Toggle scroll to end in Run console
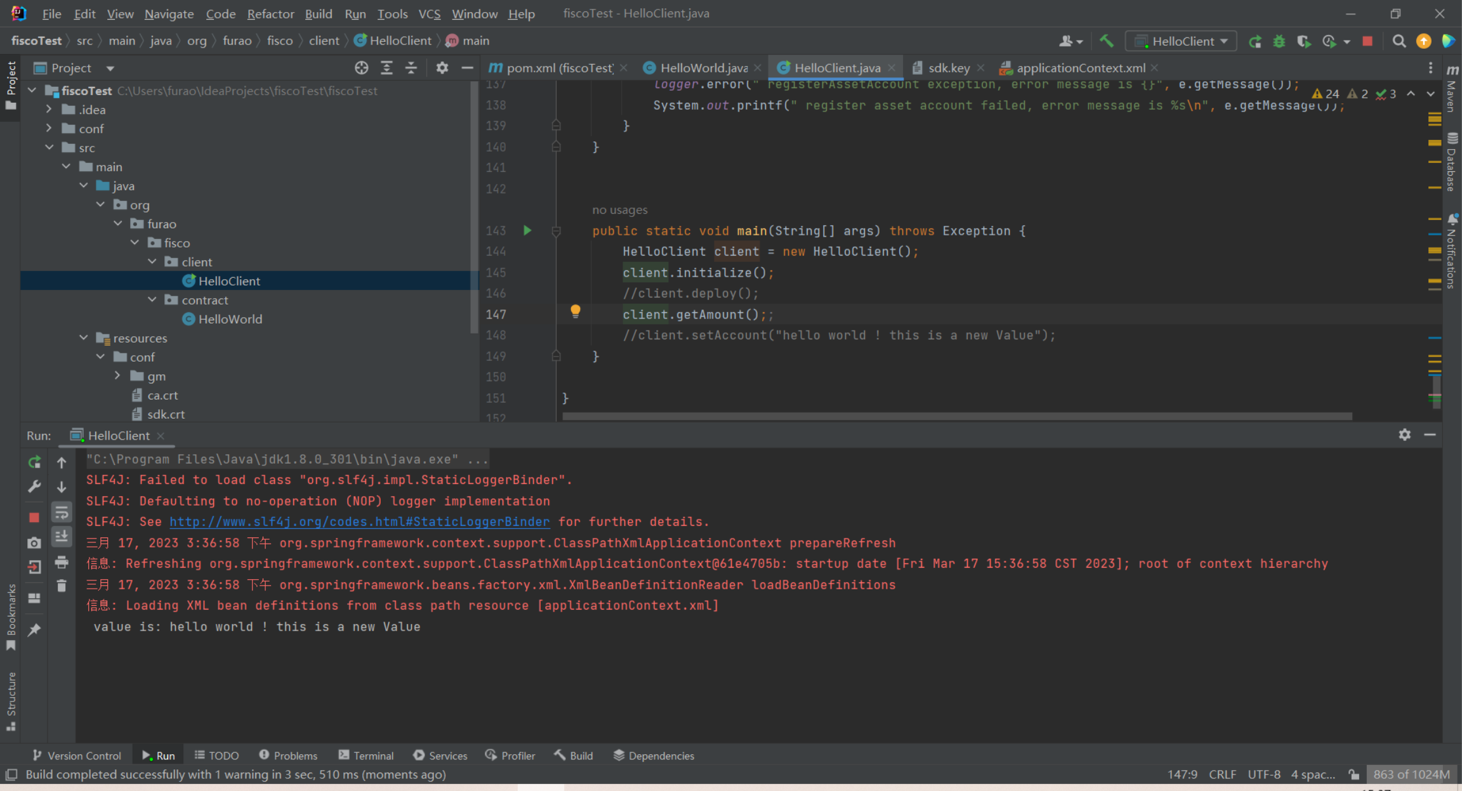 point(62,537)
